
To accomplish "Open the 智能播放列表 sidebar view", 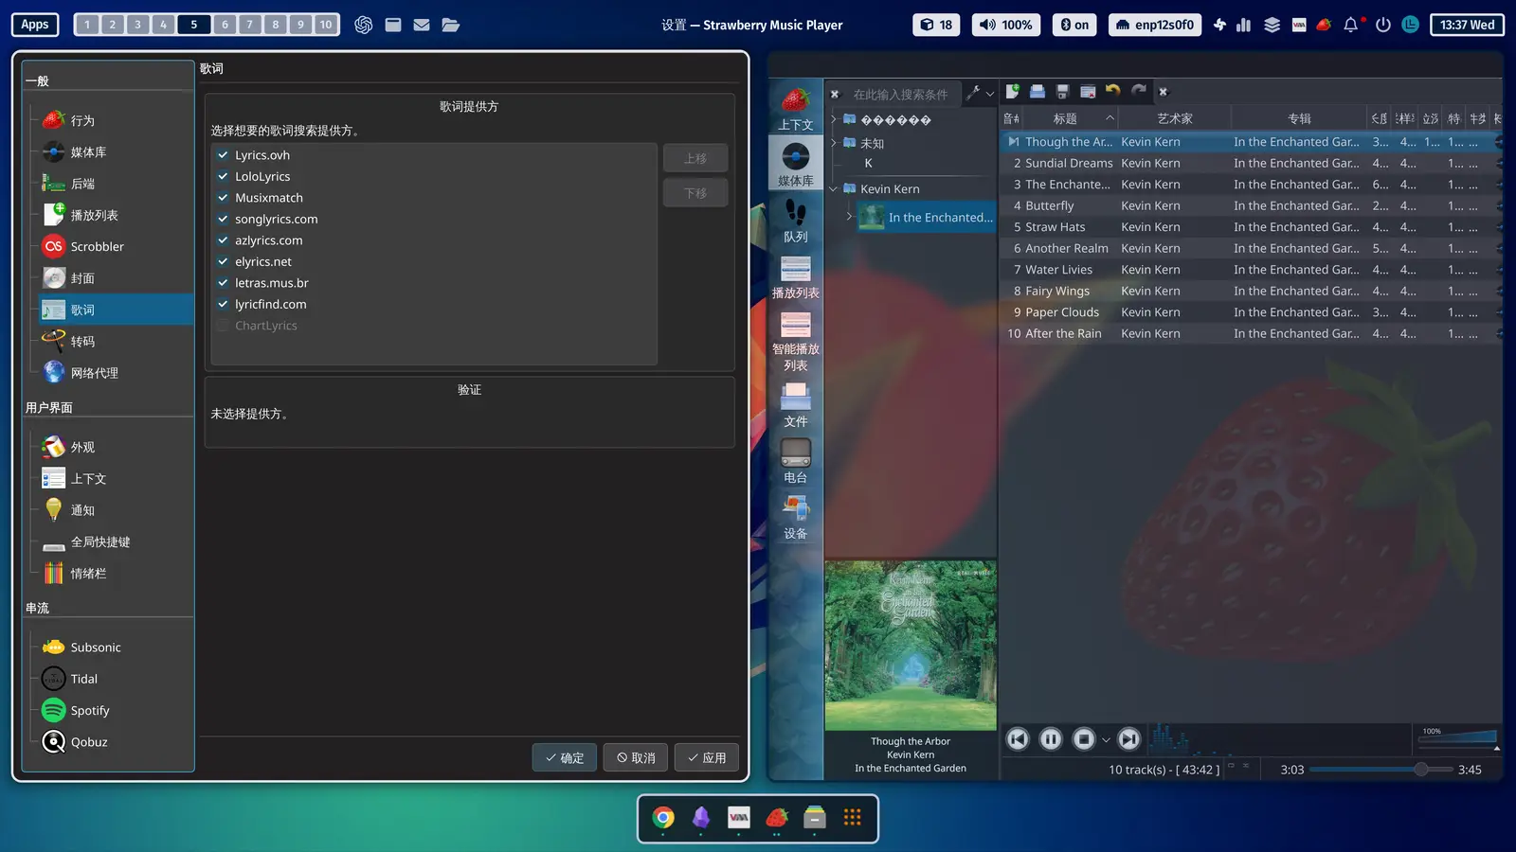I will pos(796,341).
